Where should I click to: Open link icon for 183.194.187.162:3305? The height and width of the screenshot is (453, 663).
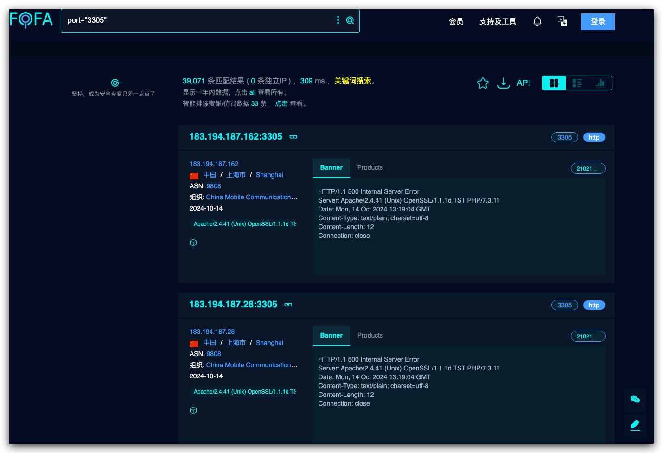point(293,137)
